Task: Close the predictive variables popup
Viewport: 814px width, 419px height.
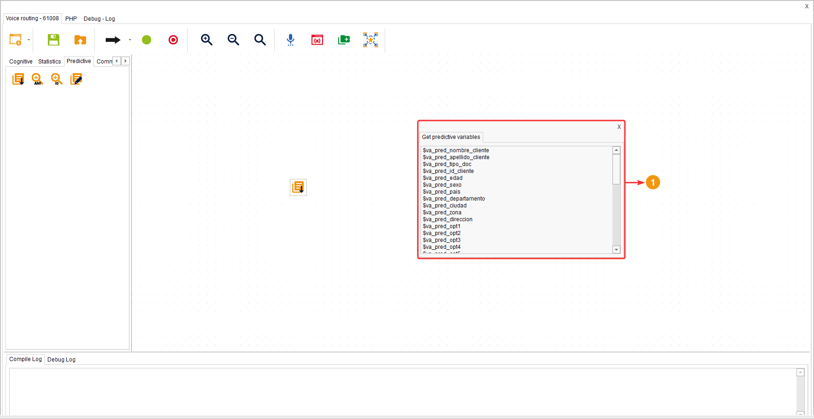Action: click(x=619, y=127)
